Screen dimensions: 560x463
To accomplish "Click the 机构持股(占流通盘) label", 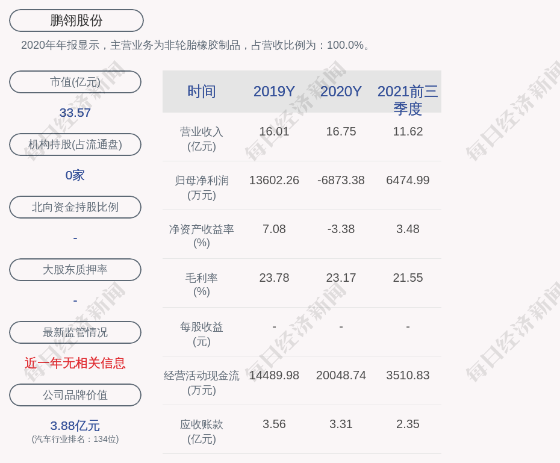I will (75, 144).
